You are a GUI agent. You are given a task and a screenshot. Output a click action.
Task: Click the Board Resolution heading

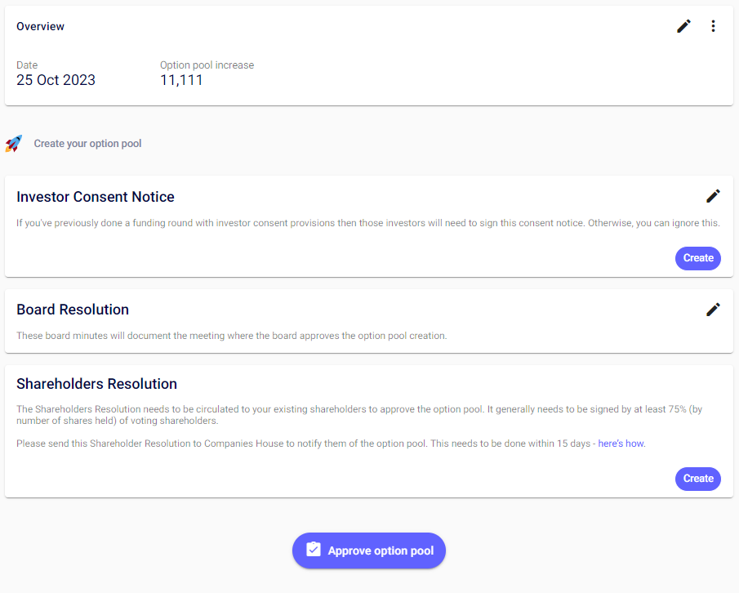(73, 310)
